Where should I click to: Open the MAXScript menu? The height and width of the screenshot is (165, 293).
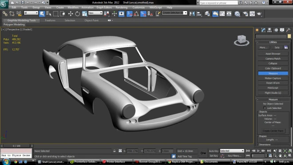156,8
